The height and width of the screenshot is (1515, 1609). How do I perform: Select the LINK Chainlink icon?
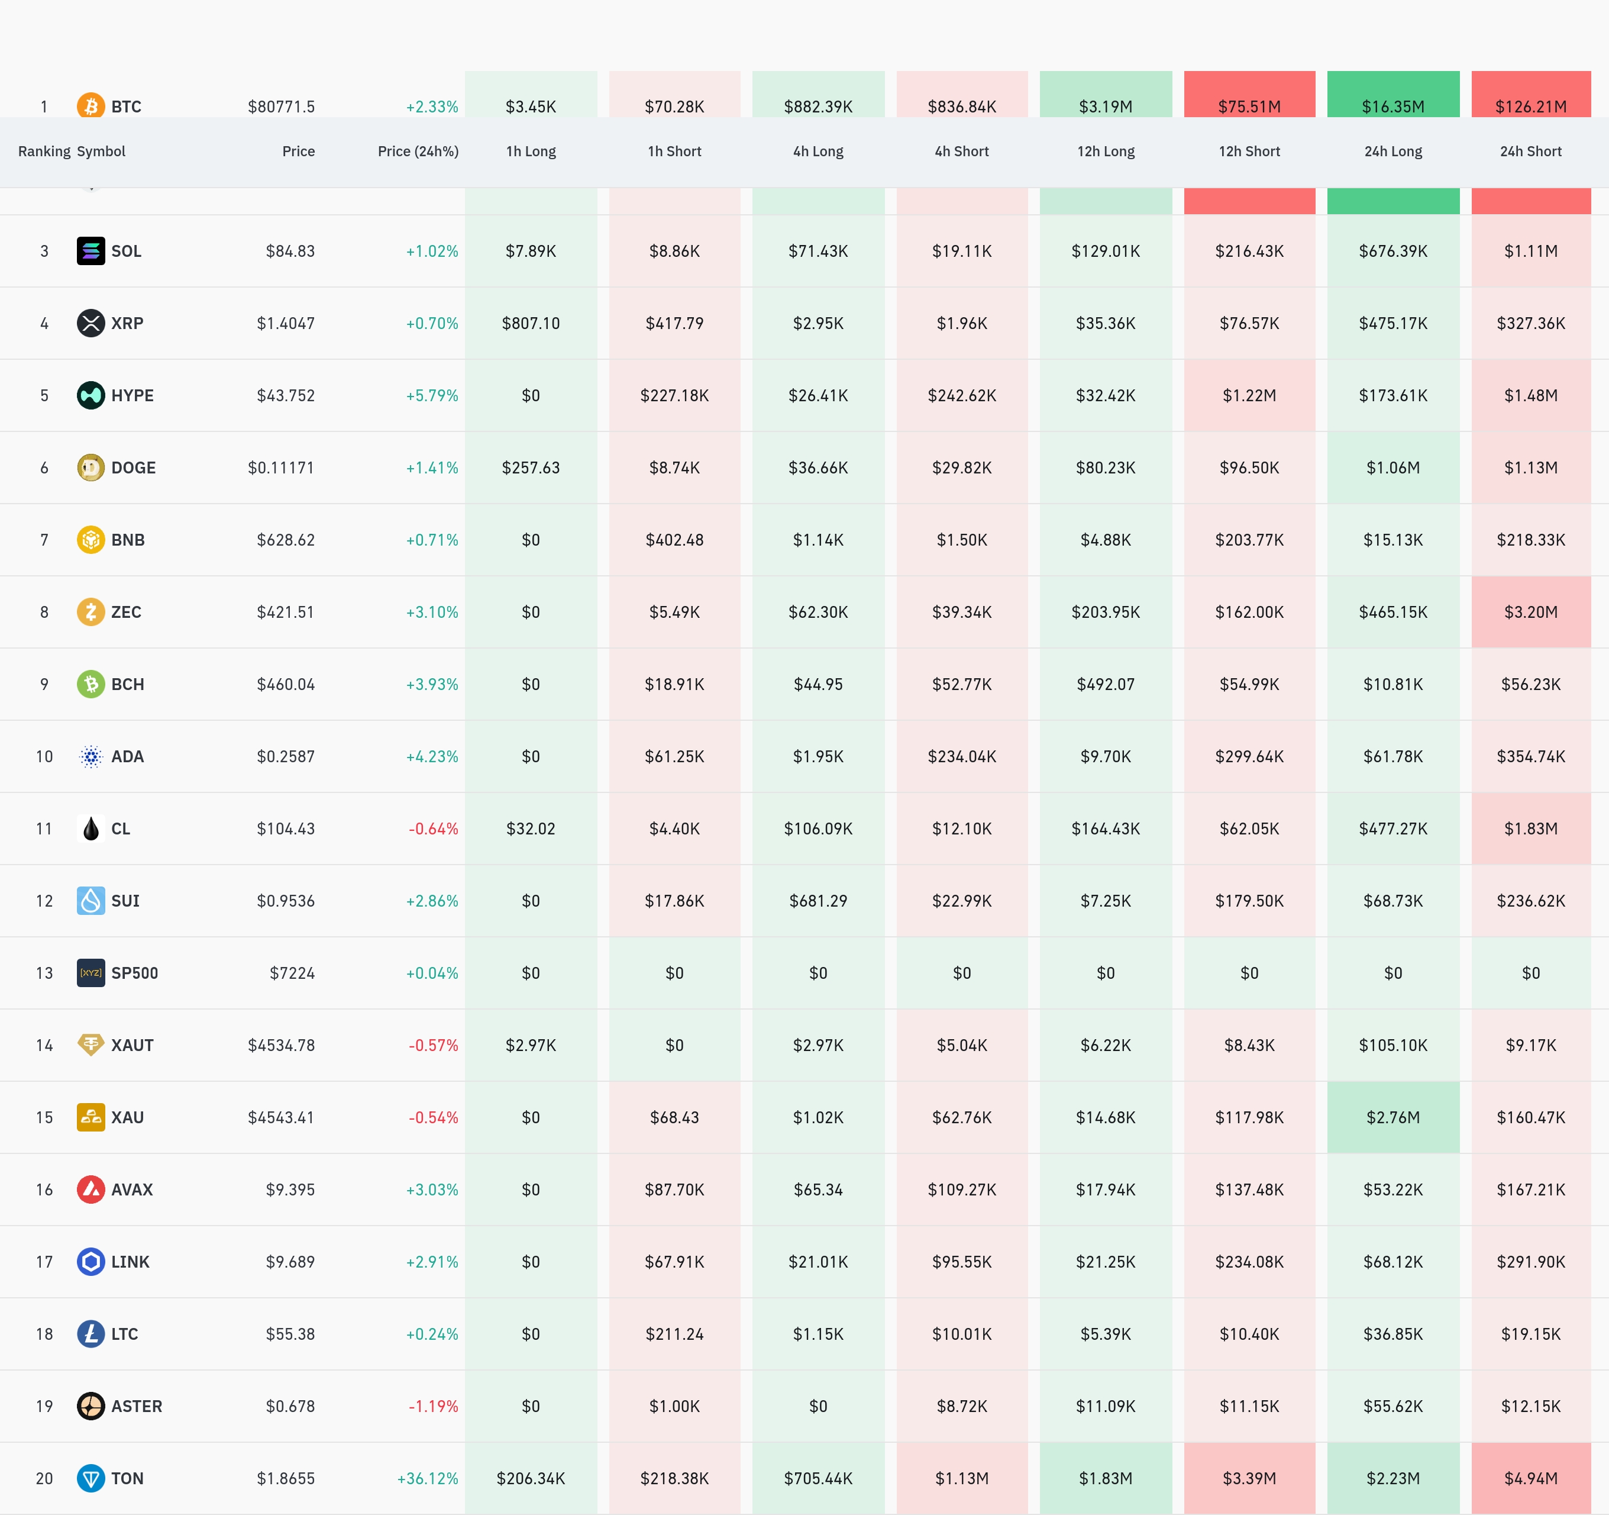[x=91, y=1262]
